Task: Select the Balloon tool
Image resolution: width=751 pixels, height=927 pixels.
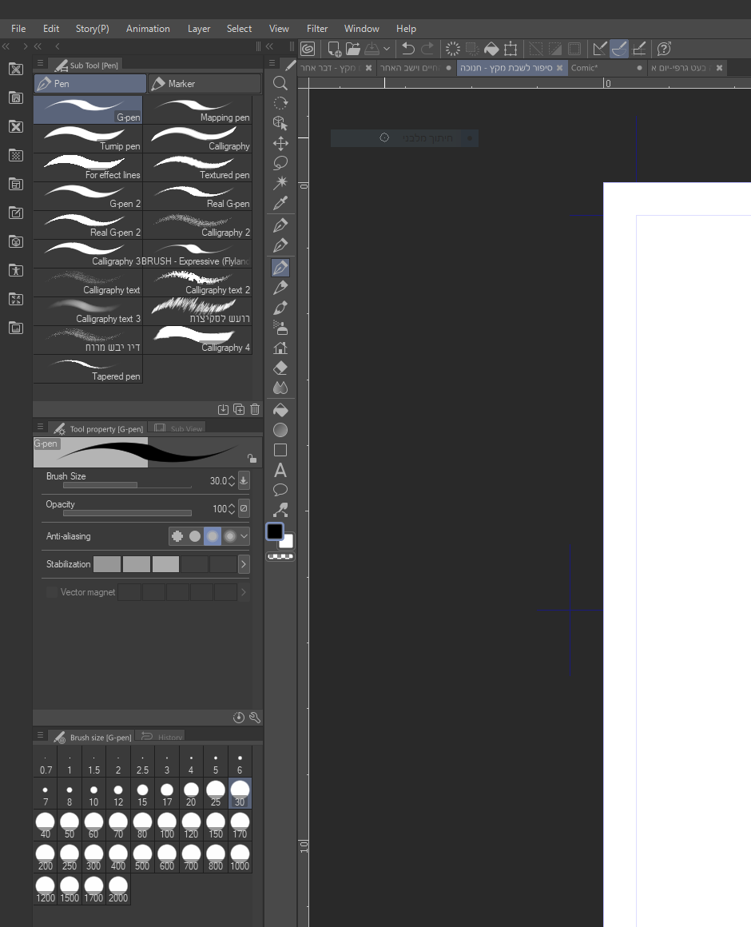Action: point(280,490)
